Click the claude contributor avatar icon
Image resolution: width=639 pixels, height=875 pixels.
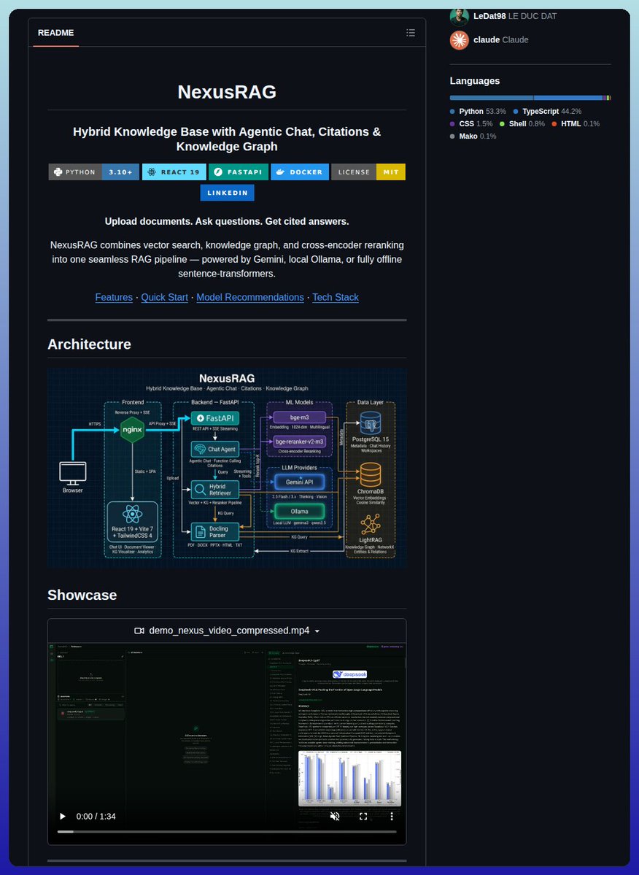click(x=459, y=40)
